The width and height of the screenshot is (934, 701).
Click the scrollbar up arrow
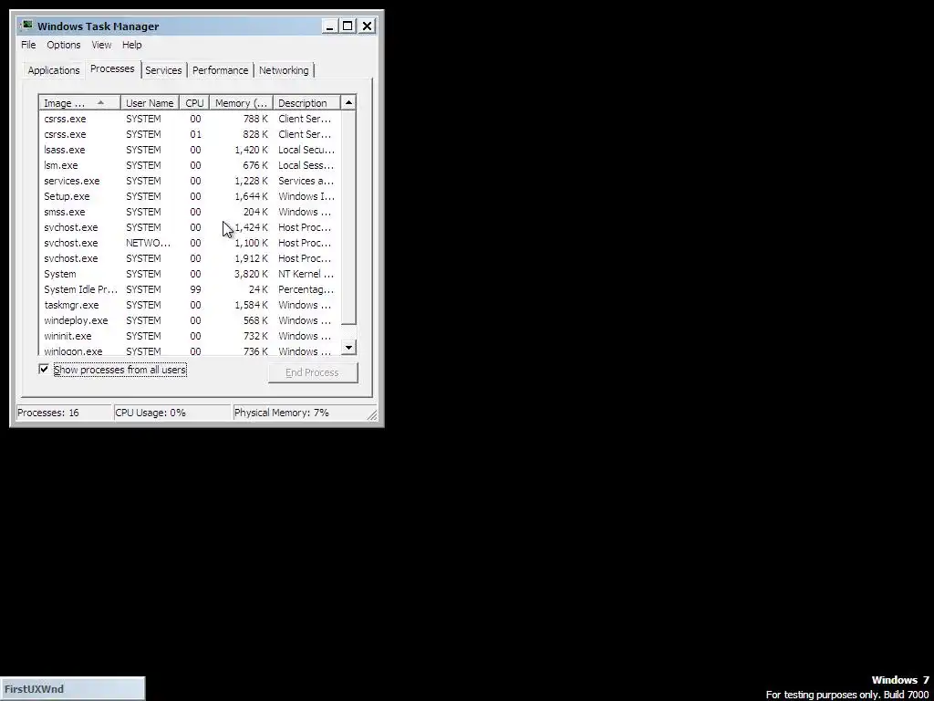348,103
